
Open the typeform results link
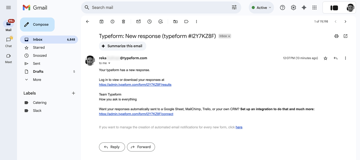tap(135, 85)
